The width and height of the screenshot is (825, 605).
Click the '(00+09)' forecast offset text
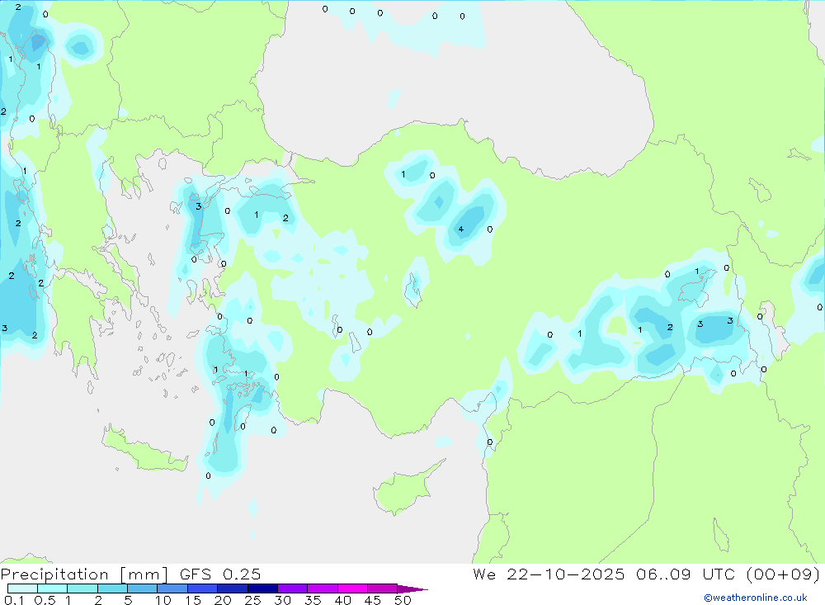(783, 574)
